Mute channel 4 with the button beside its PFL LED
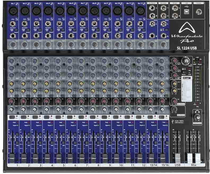 pos(47,117)
